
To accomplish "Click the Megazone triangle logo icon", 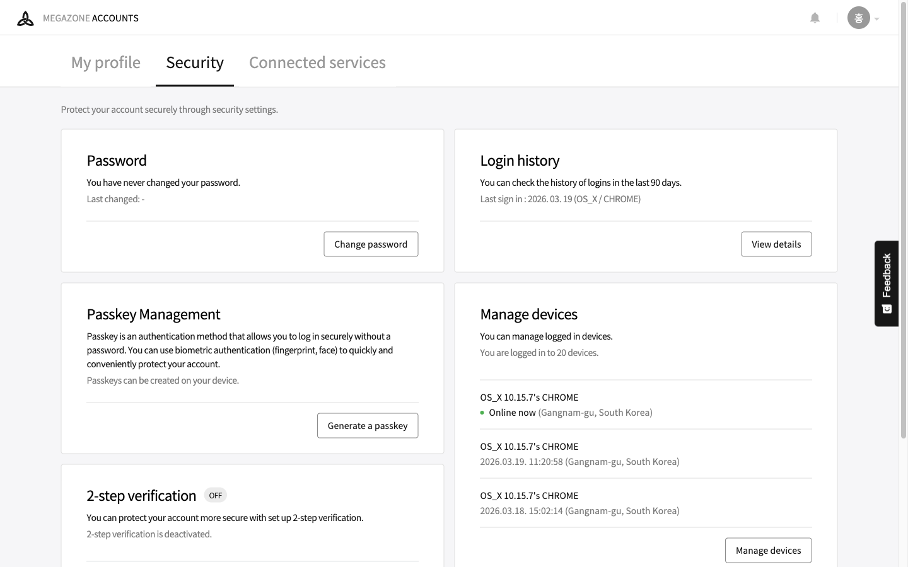I will [x=25, y=18].
